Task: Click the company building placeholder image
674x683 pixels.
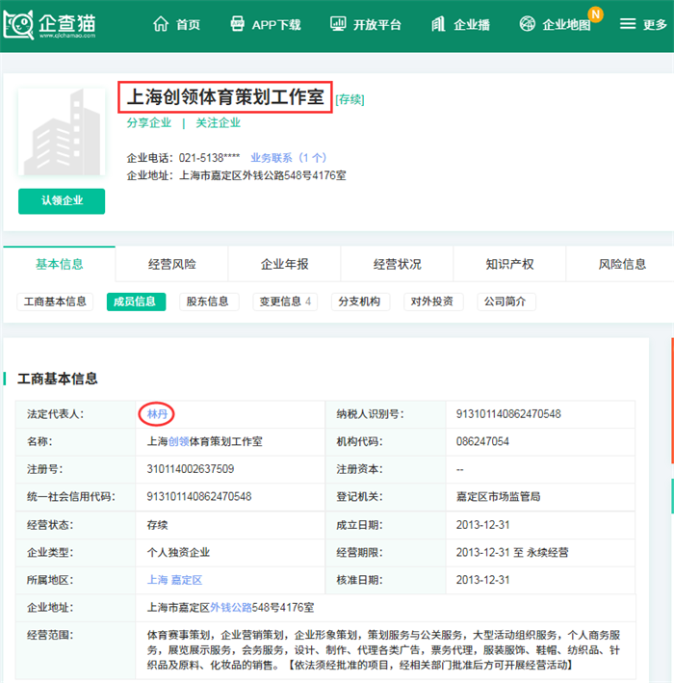Action: tap(62, 132)
